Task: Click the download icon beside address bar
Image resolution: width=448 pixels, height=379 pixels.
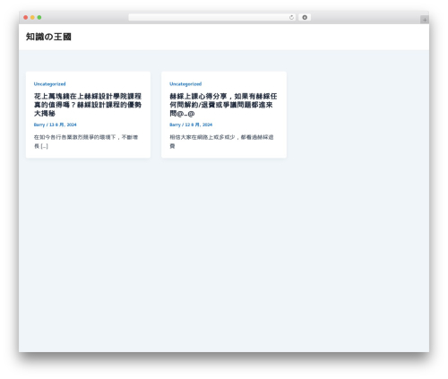Action: coord(305,18)
